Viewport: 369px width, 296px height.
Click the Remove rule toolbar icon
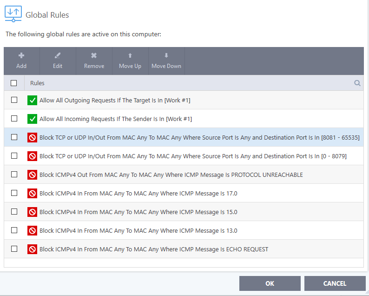pos(94,56)
